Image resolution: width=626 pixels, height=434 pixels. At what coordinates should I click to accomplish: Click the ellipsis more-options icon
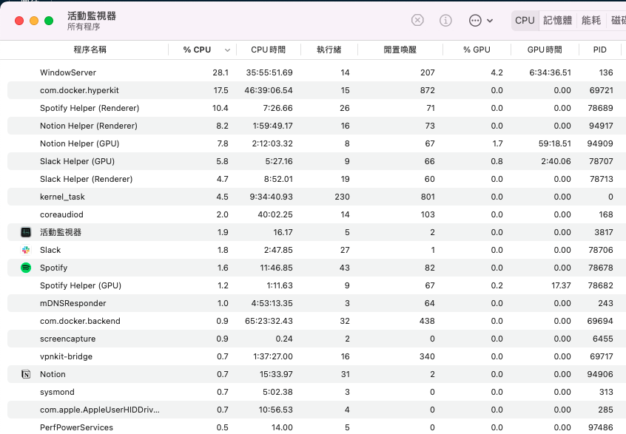click(475, 21)
